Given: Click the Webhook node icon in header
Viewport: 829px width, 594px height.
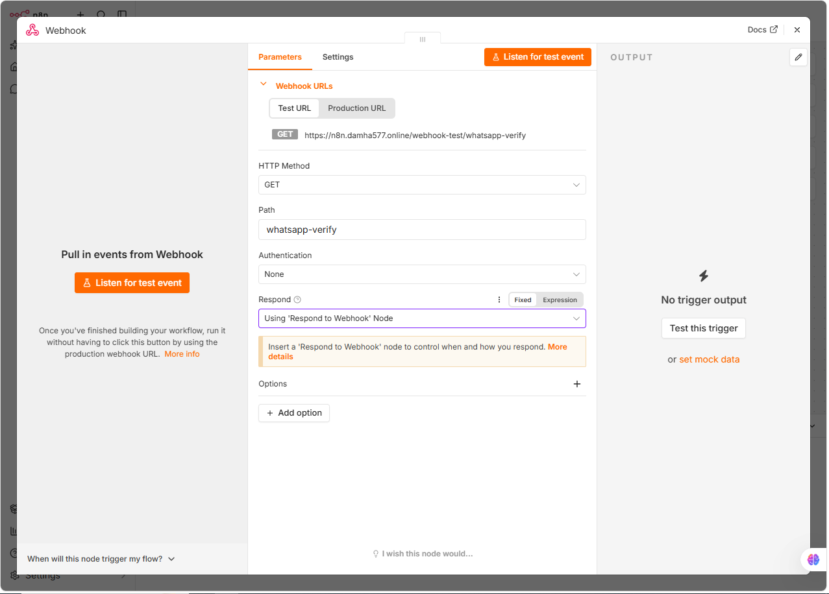Looking at the screenshot, I should pyautogui.click(x=32, y=30).
